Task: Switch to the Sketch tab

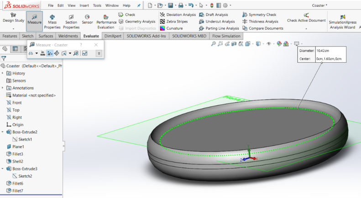Action: click(x=27, y=36)
